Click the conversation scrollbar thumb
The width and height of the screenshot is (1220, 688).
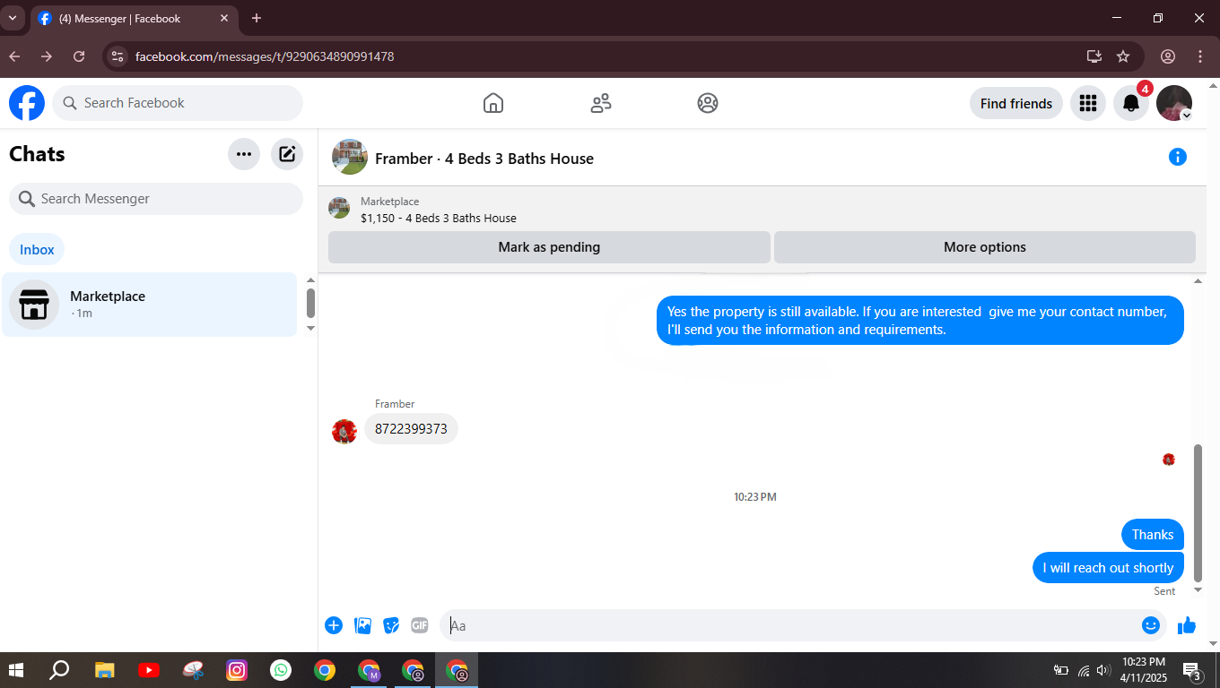click(1198, 512)
